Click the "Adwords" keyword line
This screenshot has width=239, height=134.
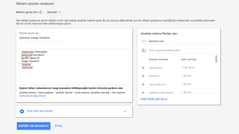click(27, 67)
